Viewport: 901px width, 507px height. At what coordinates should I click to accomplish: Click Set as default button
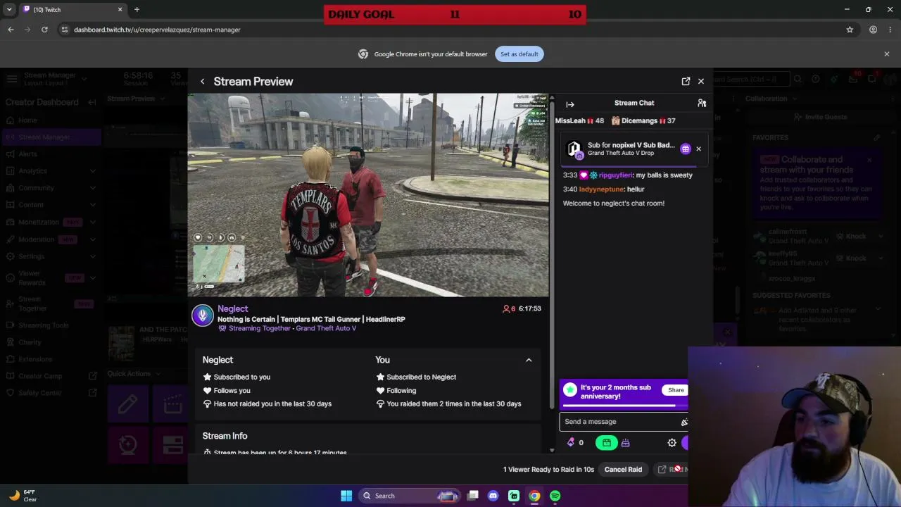pyautogui.click(x=519, y=54)
